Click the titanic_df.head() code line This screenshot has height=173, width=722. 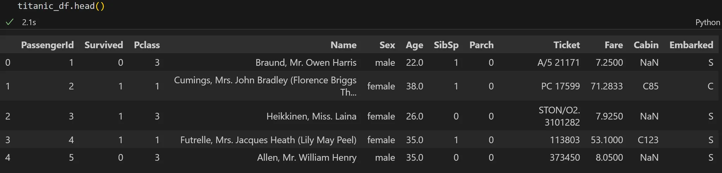click(61, 6)
